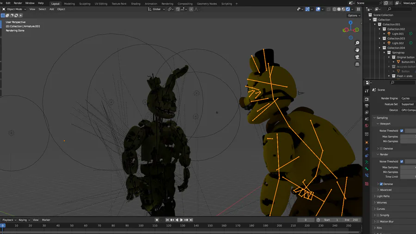The height and width of the screenshot is (234, 416).
Task: Create a new scene with copy icon
Action: [386, 3]
